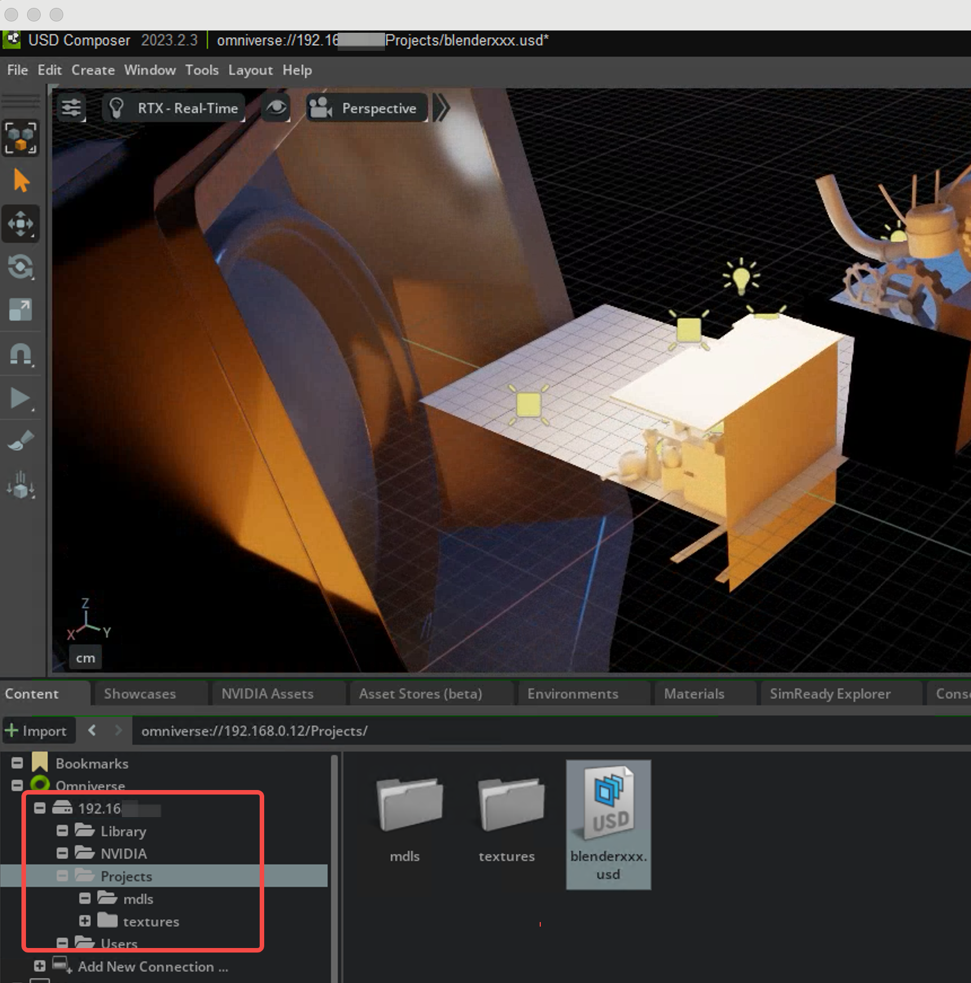The image size is (971, 983).
Task: Click Add New Connection ...
Action: (153, 967)
